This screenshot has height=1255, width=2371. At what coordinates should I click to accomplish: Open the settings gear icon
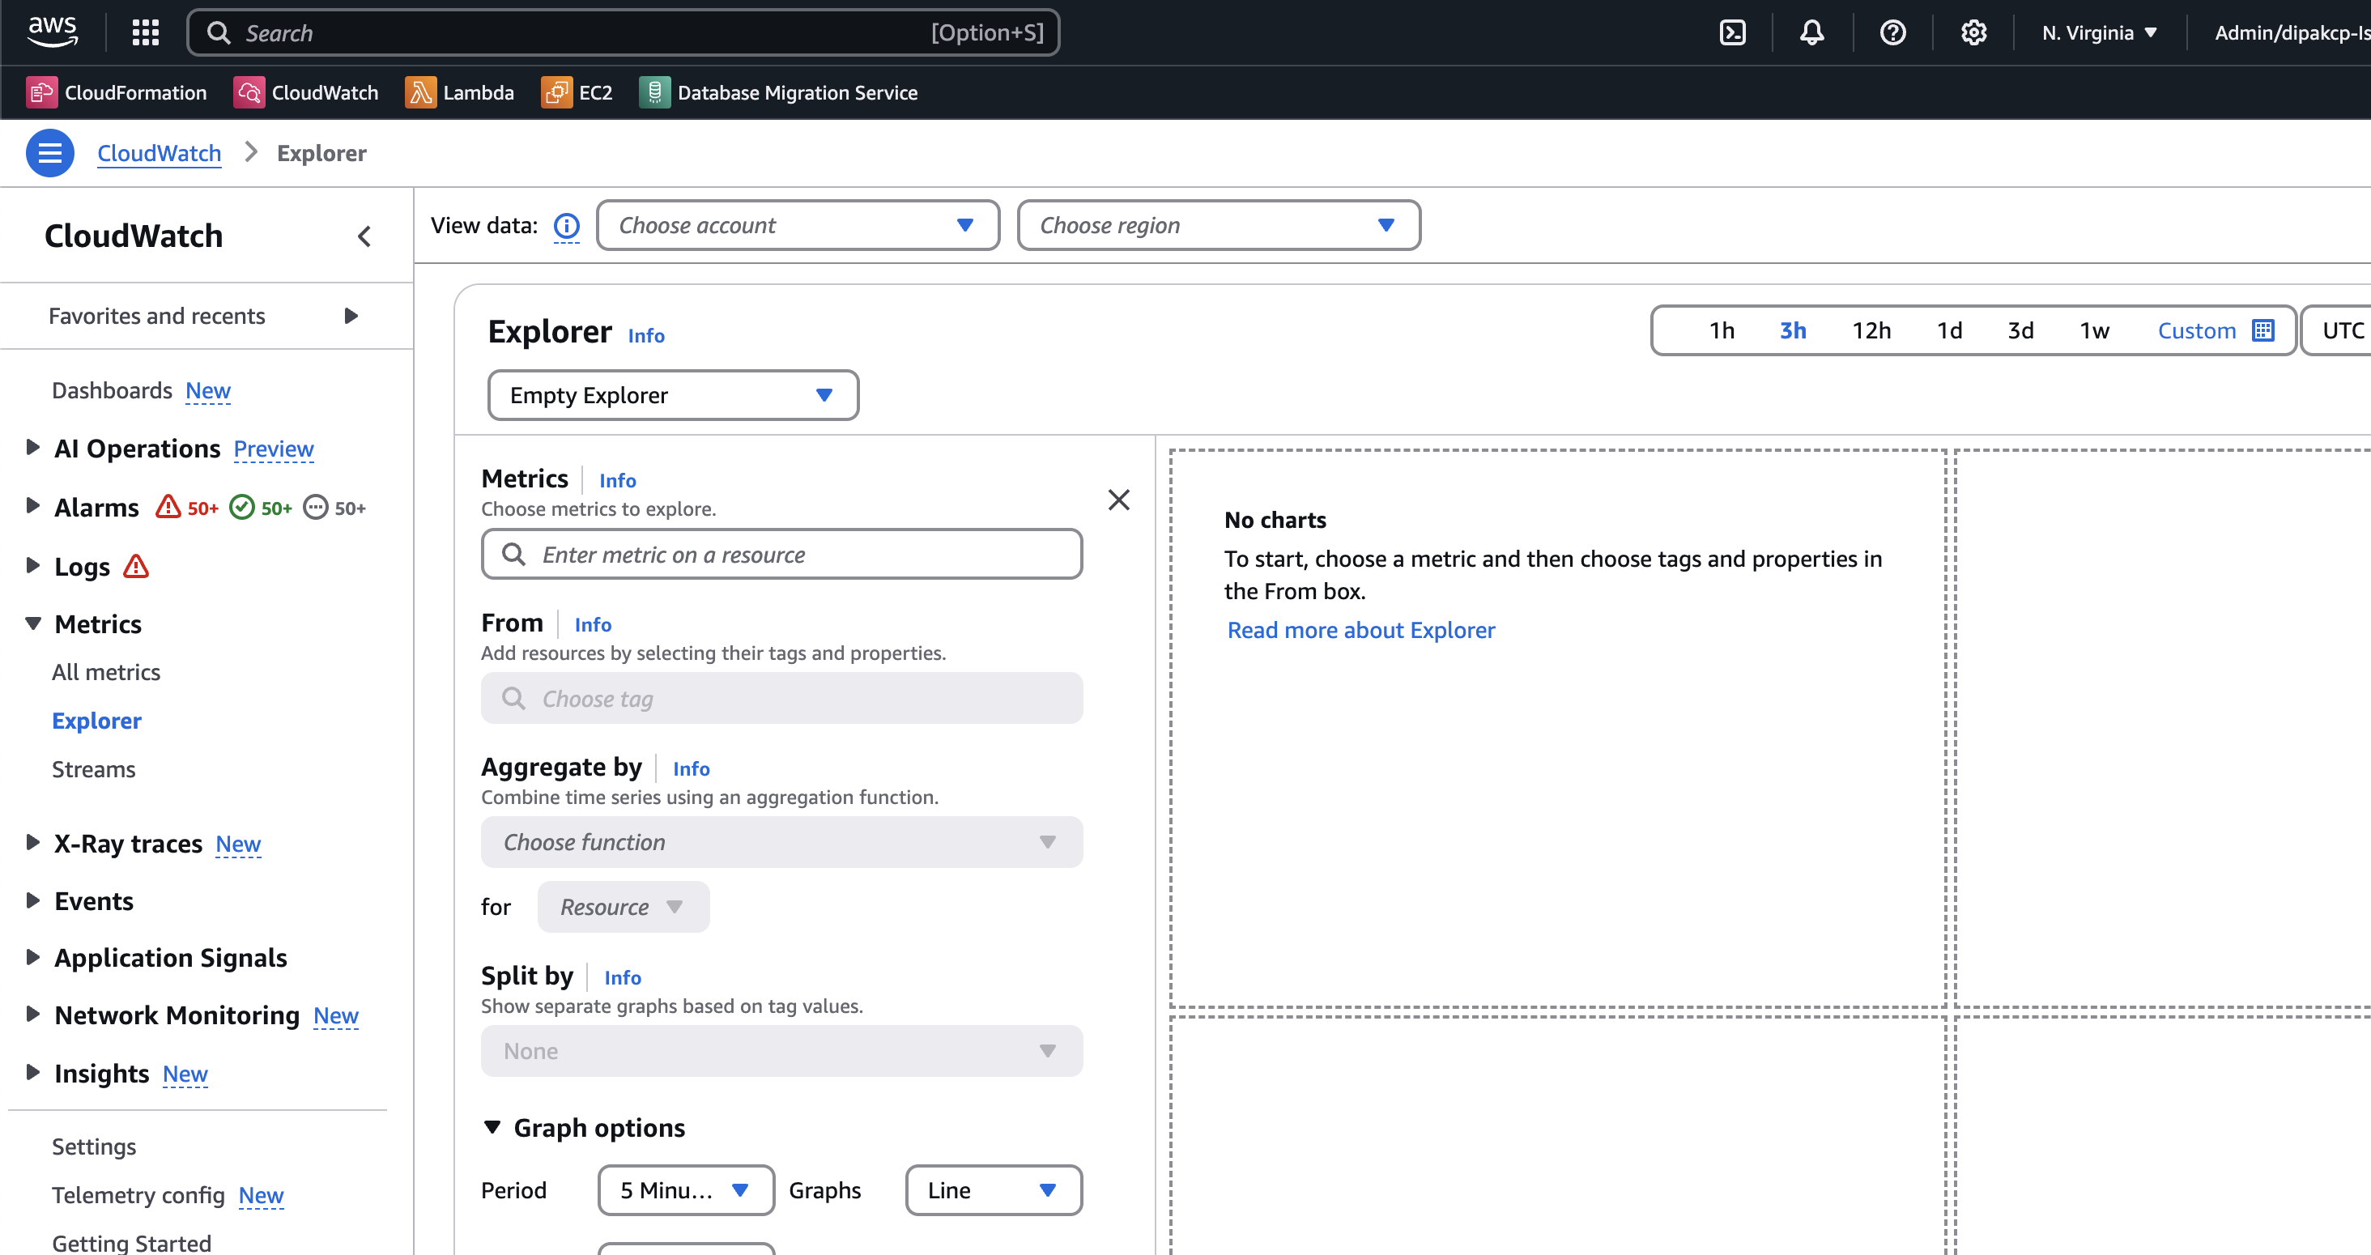click(x=1973, y=33)
